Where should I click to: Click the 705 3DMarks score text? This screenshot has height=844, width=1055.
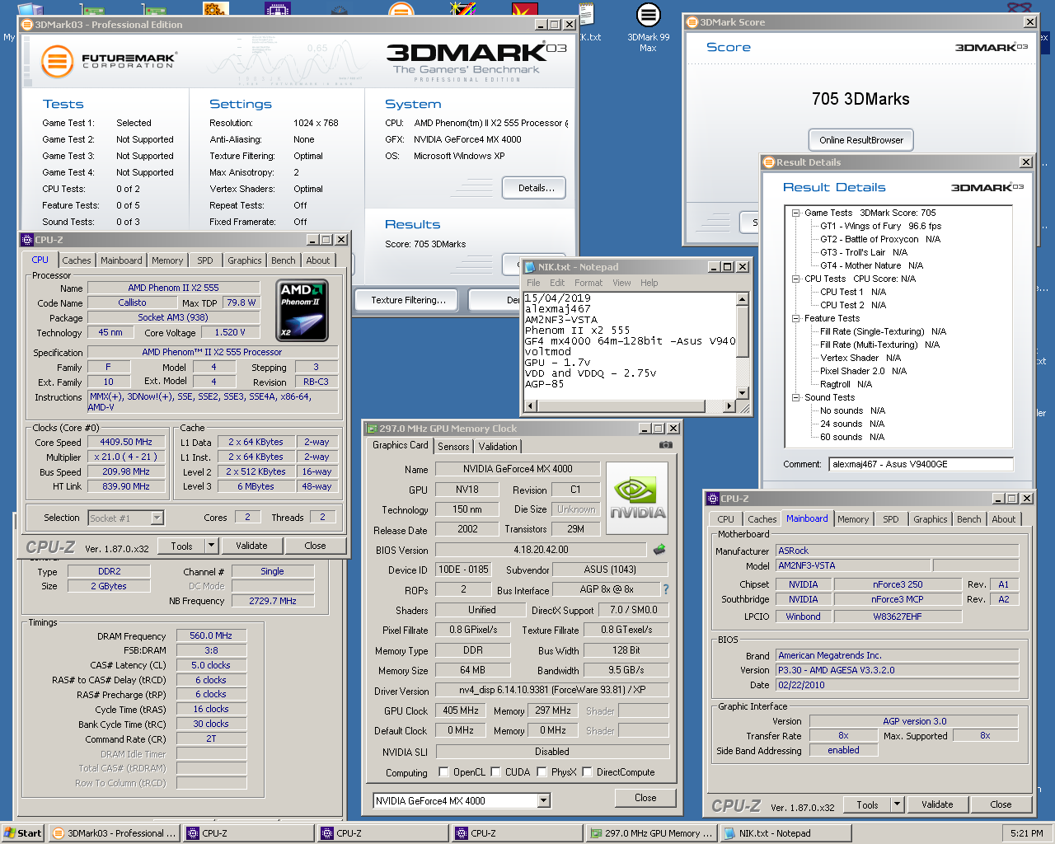[860, 99]
